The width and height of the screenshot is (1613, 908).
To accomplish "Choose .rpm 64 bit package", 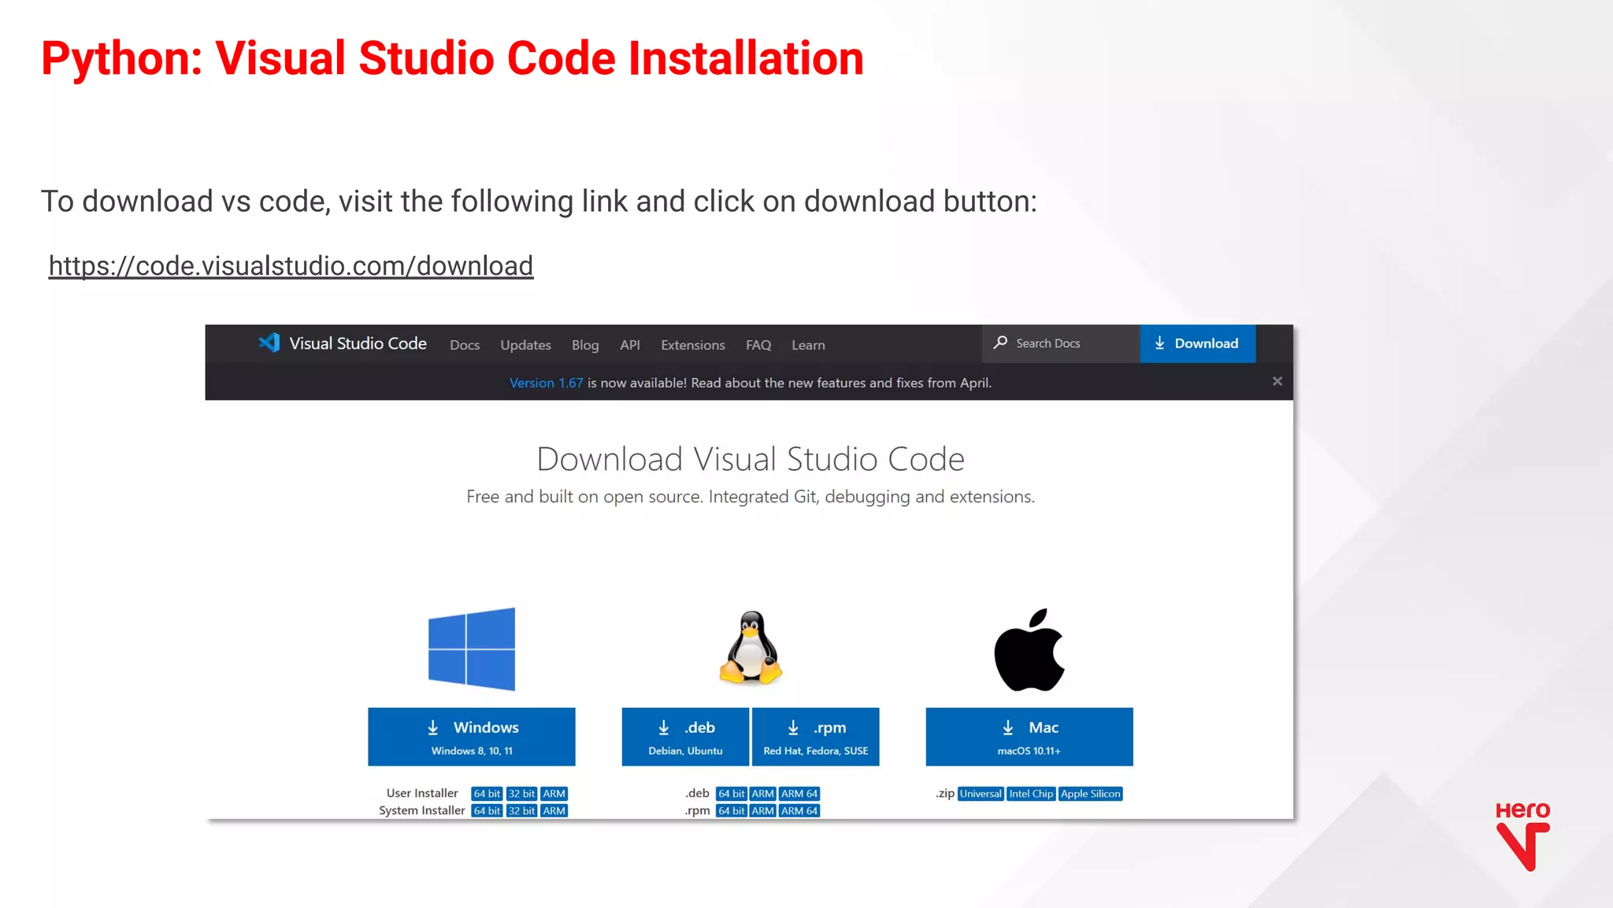I will coord(732,810).
